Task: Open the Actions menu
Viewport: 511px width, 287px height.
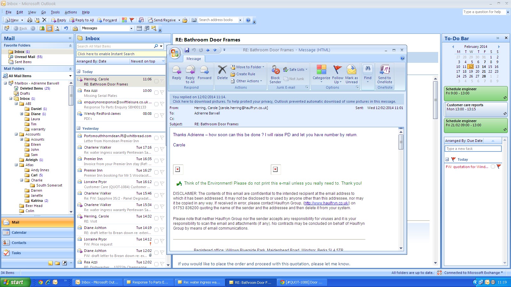Action: 71,12
